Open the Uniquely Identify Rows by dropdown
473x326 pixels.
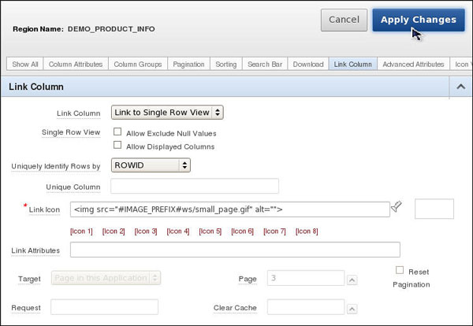pyautogui.click(x=151, y=165)
